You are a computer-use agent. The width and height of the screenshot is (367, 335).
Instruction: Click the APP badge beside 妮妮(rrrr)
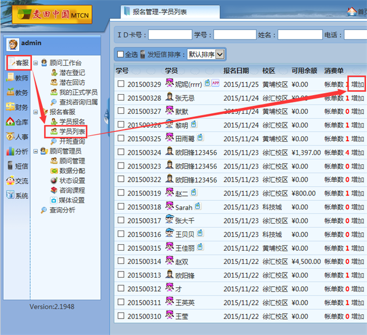click(x=215, y=83)
